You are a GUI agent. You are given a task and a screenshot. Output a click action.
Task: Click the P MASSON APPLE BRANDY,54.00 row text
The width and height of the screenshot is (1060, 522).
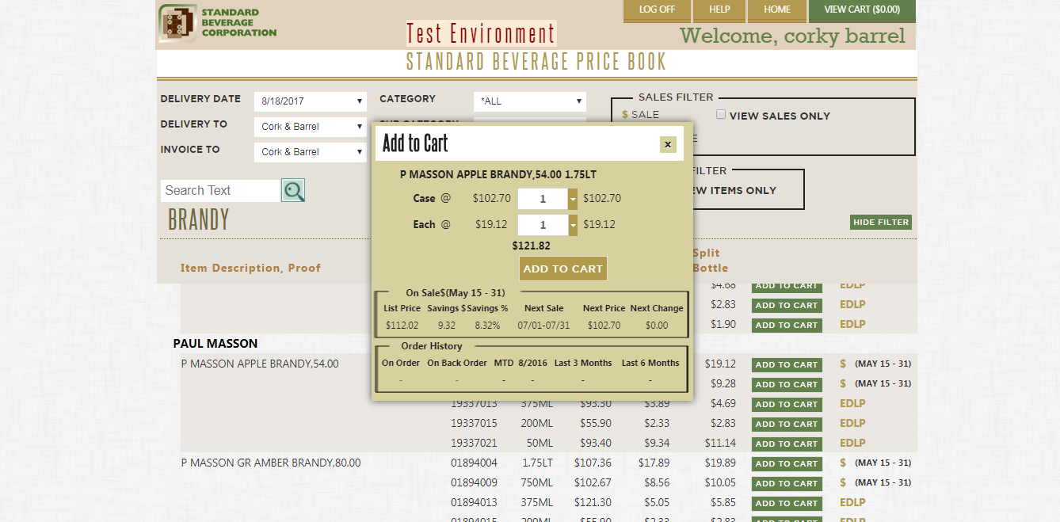click(260, 364)
